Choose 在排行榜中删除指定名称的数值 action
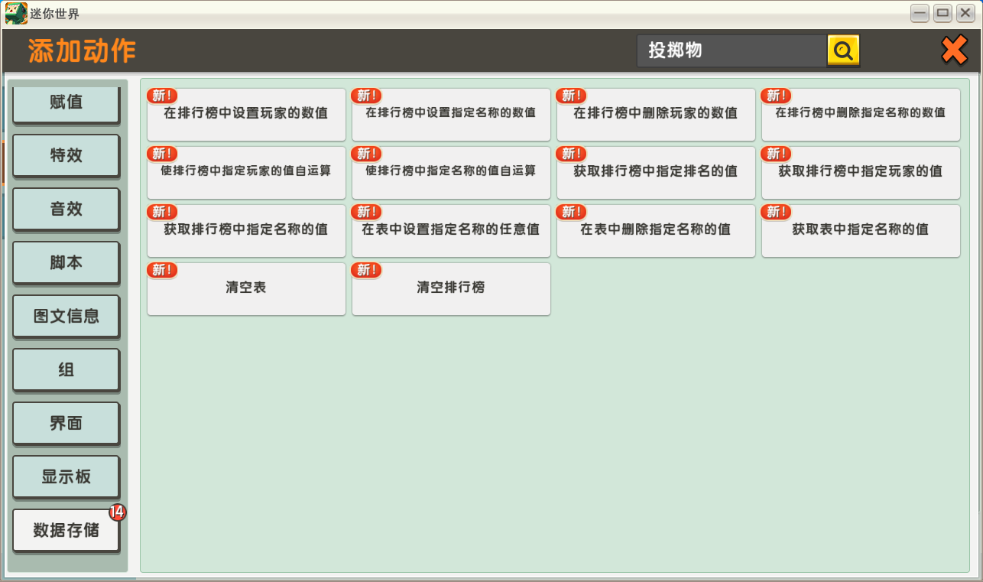Screen dimensions: 983x582 click(861, 115)
